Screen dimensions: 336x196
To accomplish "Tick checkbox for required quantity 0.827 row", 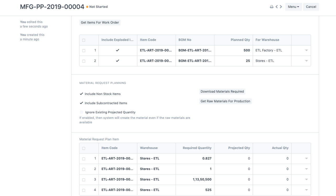I will (x=84, y=159).
